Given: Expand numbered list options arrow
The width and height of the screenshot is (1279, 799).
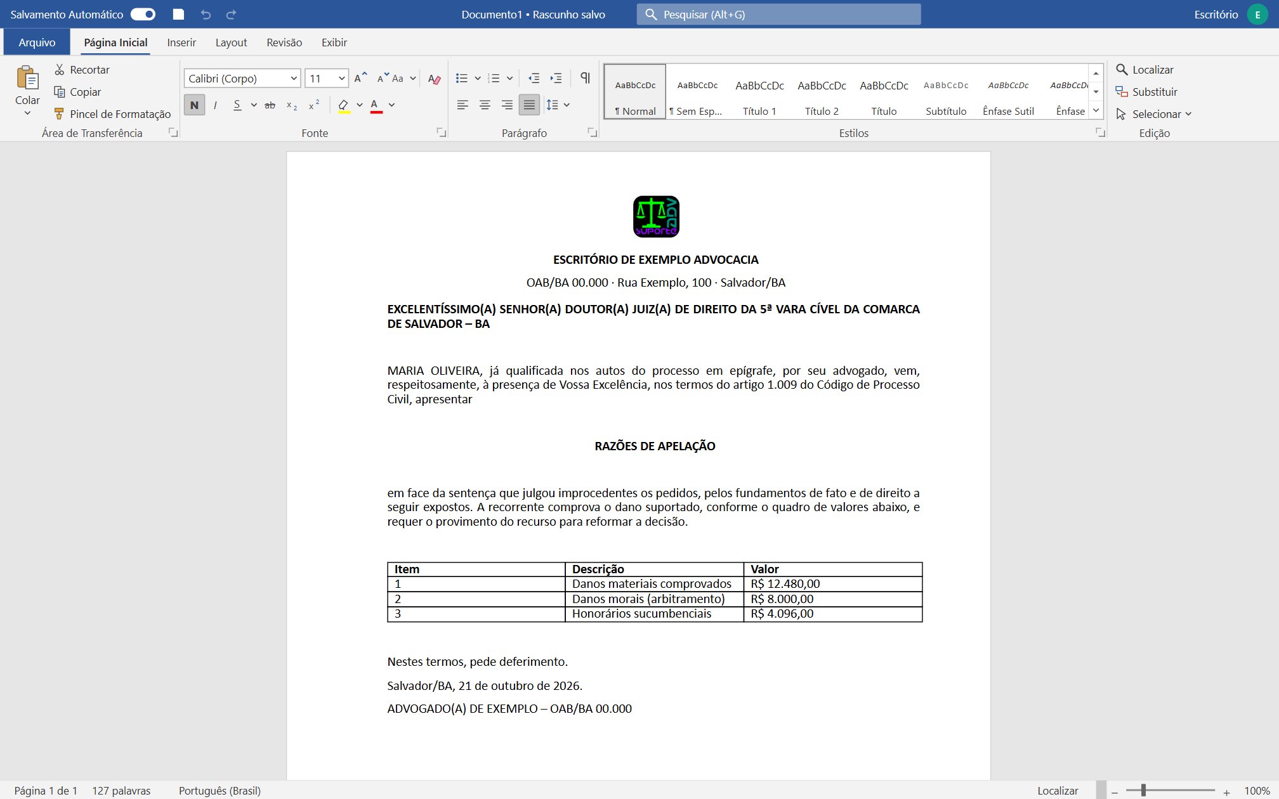Looking at the screenshot, I should [509, 79].
